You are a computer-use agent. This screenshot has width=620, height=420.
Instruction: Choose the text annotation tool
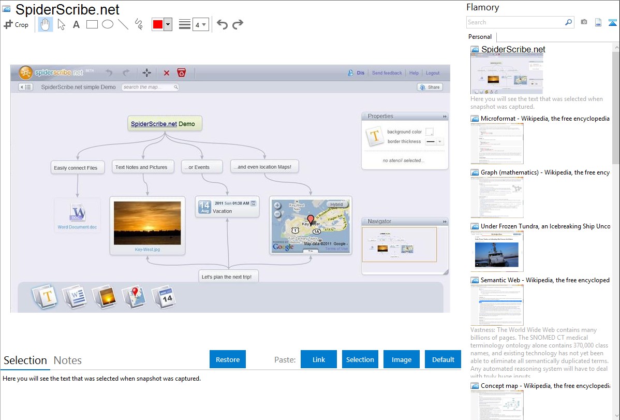click(76, 24)
